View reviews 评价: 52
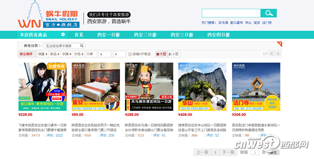Image resolution: width=314 pixels, height=159 pixels. pos(213,136)
